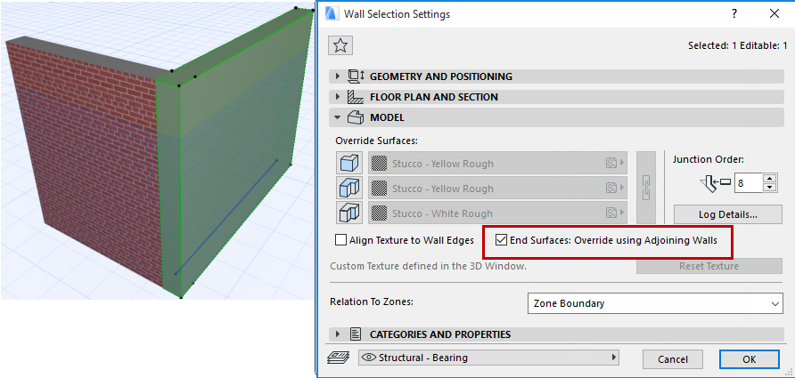Expand the Geometry and Positioning panel
Screen dimensions: 795x378
coord(338,76)
